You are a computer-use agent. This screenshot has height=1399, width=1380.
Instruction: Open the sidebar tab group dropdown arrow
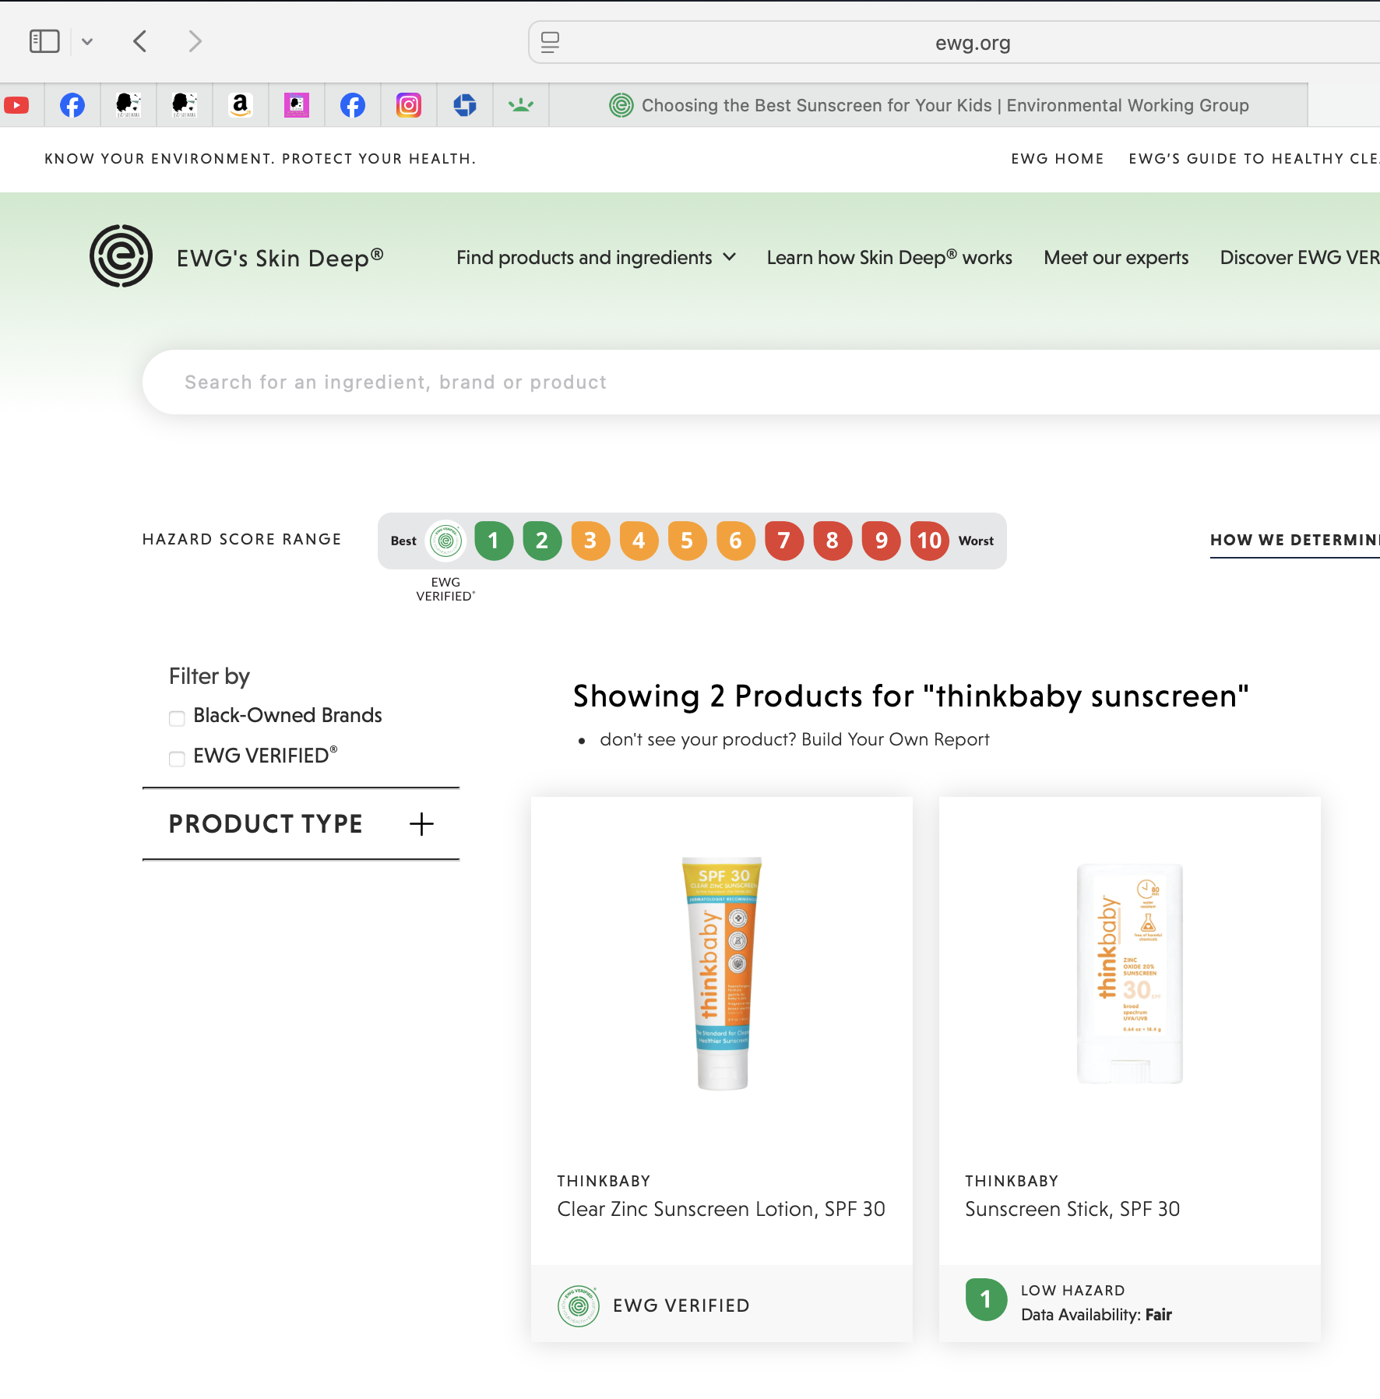pos(87,42)
